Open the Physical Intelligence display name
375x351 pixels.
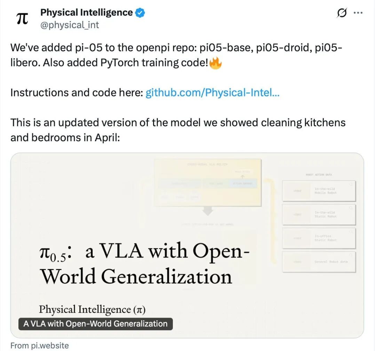pyautogui.click(x=86, y=13)
